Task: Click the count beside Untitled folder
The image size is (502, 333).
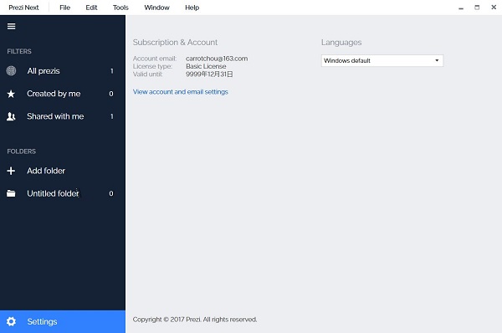Action: click(111, 193)
